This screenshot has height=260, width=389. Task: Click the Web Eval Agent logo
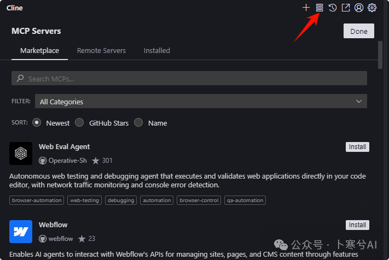click(21, 153)
